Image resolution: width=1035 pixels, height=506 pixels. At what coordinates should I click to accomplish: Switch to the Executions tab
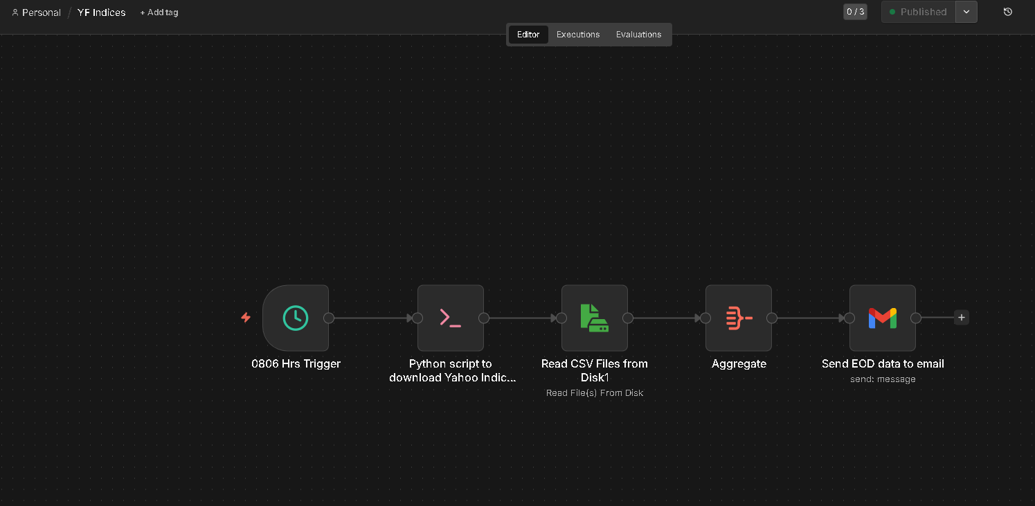(578, 35)
